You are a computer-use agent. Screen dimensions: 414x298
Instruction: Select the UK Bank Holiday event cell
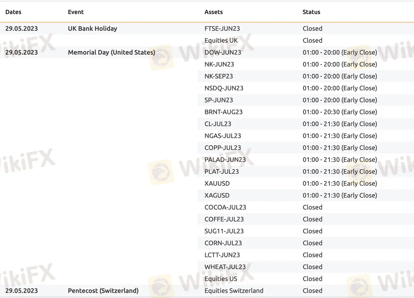[x=92, y=29]
